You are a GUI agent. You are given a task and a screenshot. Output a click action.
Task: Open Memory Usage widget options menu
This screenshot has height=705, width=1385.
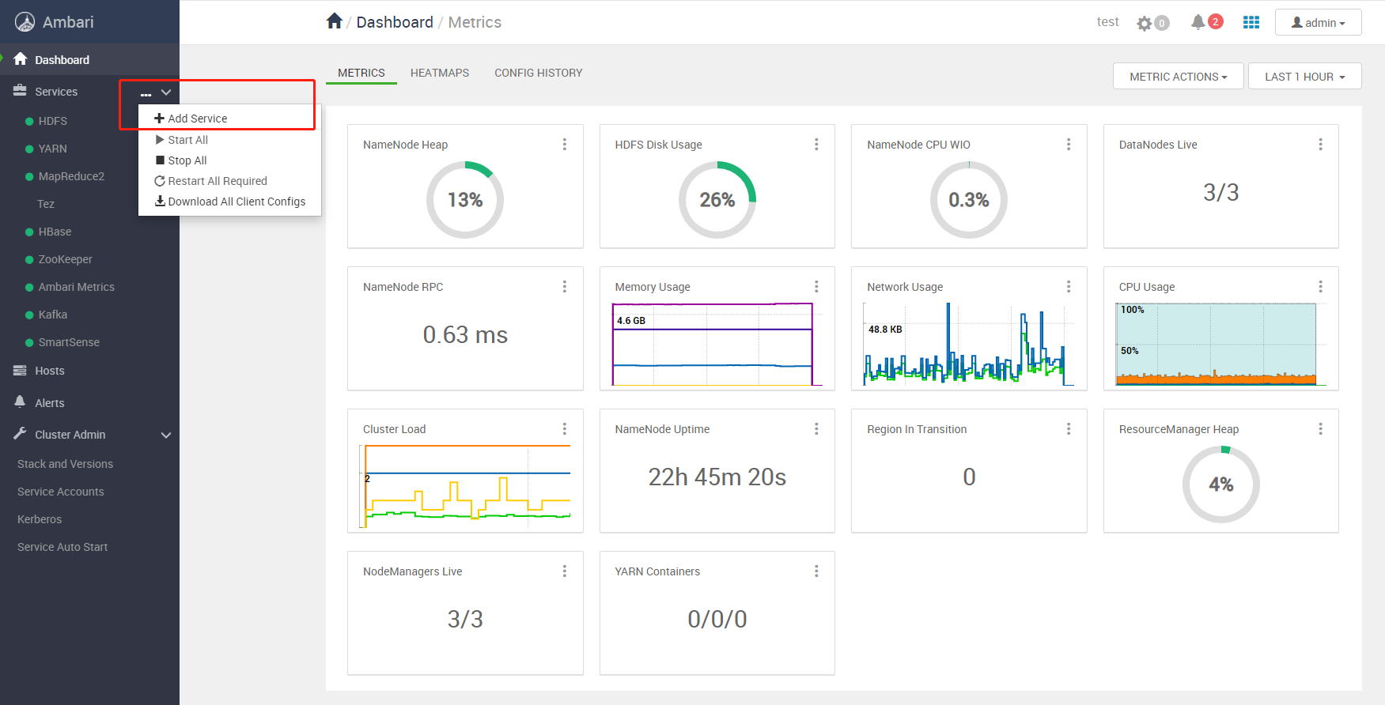[x=816, y=287]
